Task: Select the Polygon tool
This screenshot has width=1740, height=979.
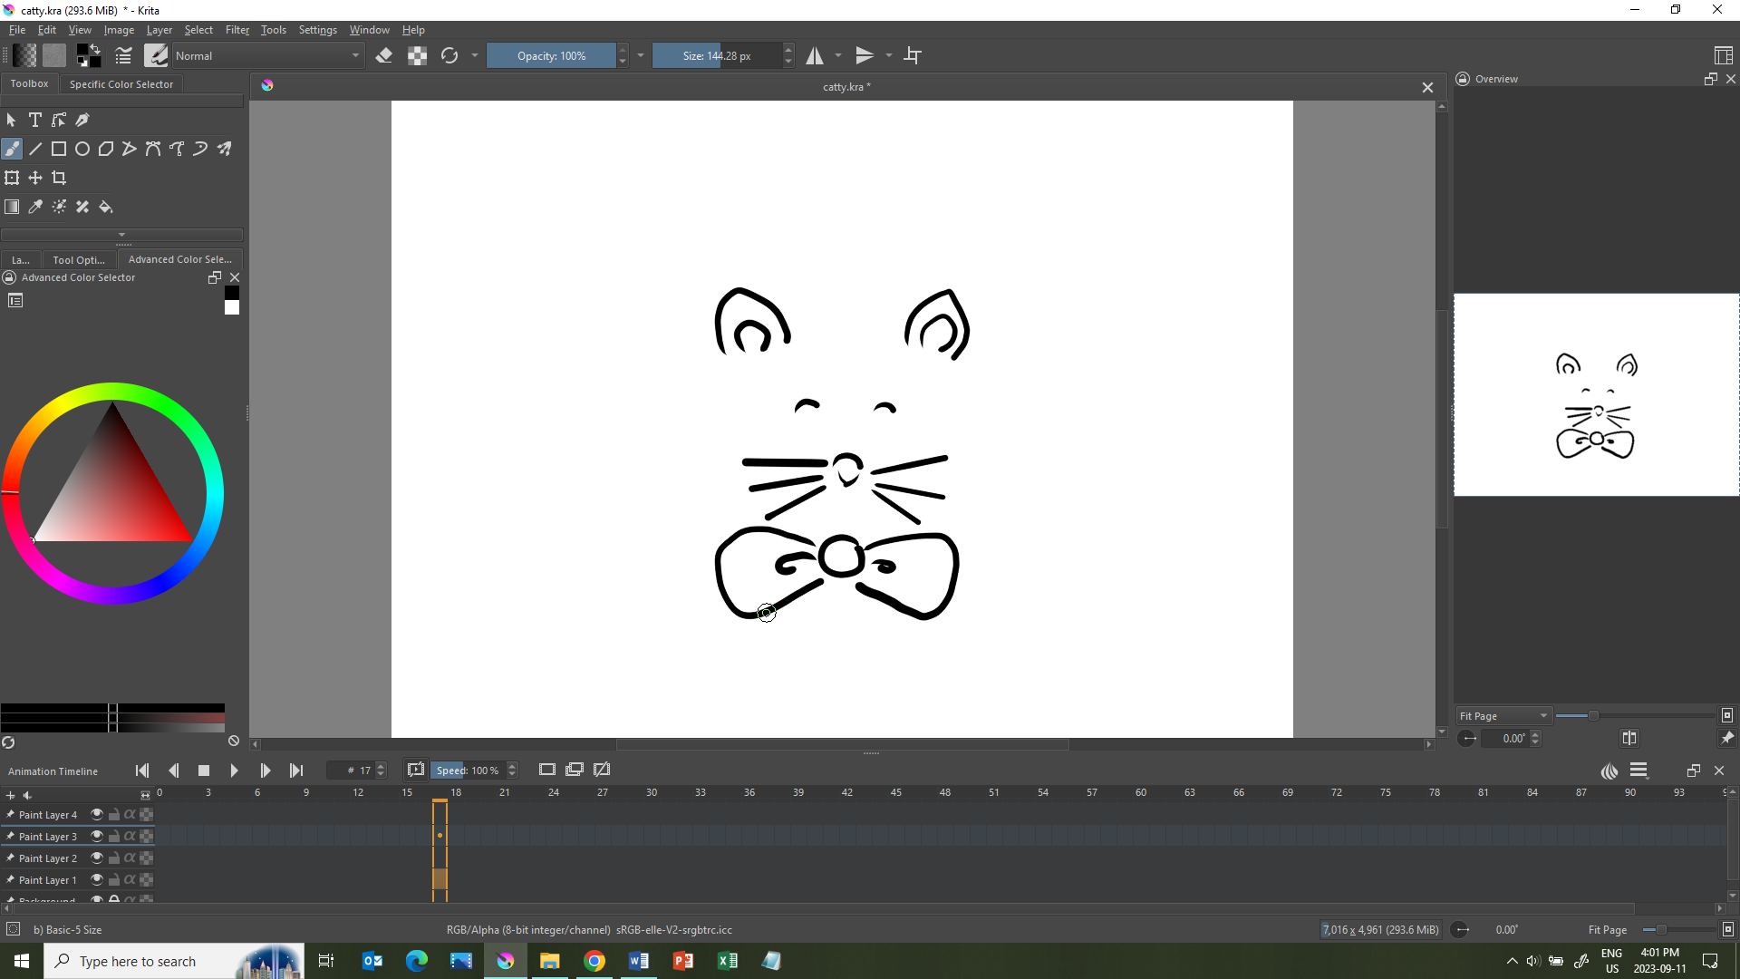Action: 106,149
